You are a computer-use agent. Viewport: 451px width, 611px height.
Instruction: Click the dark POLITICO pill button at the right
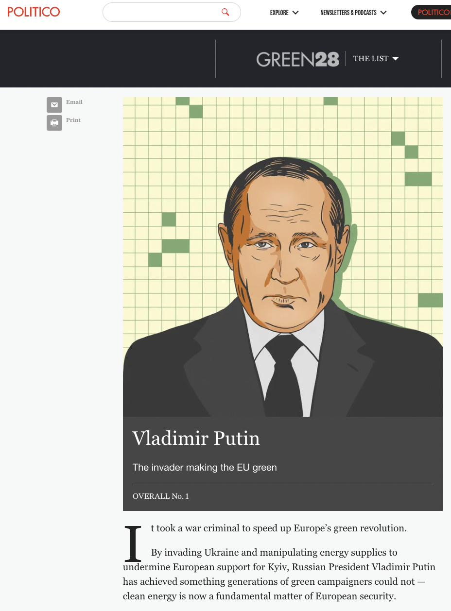click(x=431, y=12)
